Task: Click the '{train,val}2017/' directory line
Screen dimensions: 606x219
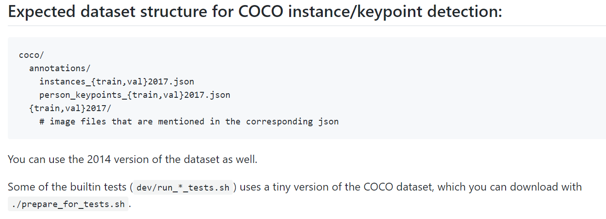Action: point(70,108)
